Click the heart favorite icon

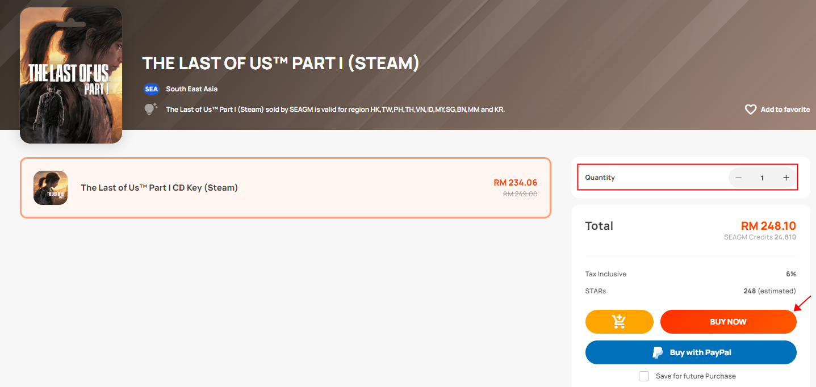pyautogui.click(x=751, y=110)
